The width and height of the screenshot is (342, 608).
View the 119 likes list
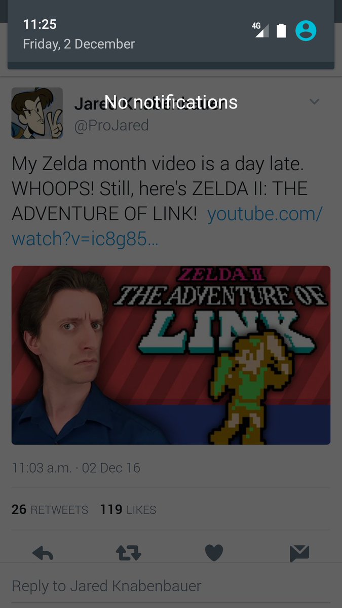tap(128, 509)
